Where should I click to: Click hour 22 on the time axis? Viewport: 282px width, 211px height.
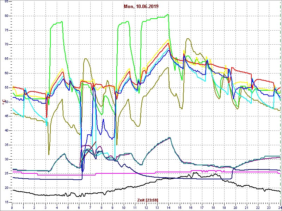point(258,208)
